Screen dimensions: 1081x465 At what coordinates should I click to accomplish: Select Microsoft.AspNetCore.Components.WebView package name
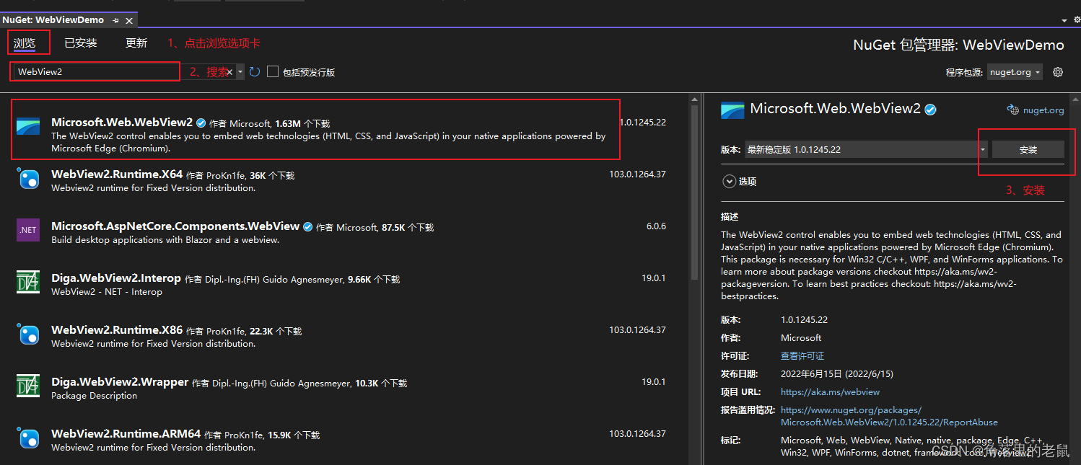[175, 226]
